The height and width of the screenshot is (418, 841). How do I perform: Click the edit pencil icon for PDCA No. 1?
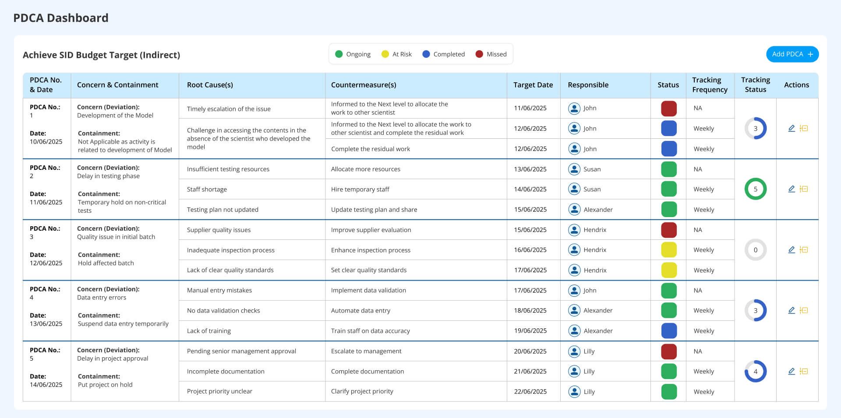point(791,128)
